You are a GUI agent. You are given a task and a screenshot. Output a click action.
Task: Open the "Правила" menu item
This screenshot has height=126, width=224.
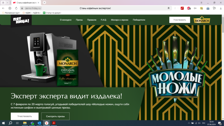92,20
